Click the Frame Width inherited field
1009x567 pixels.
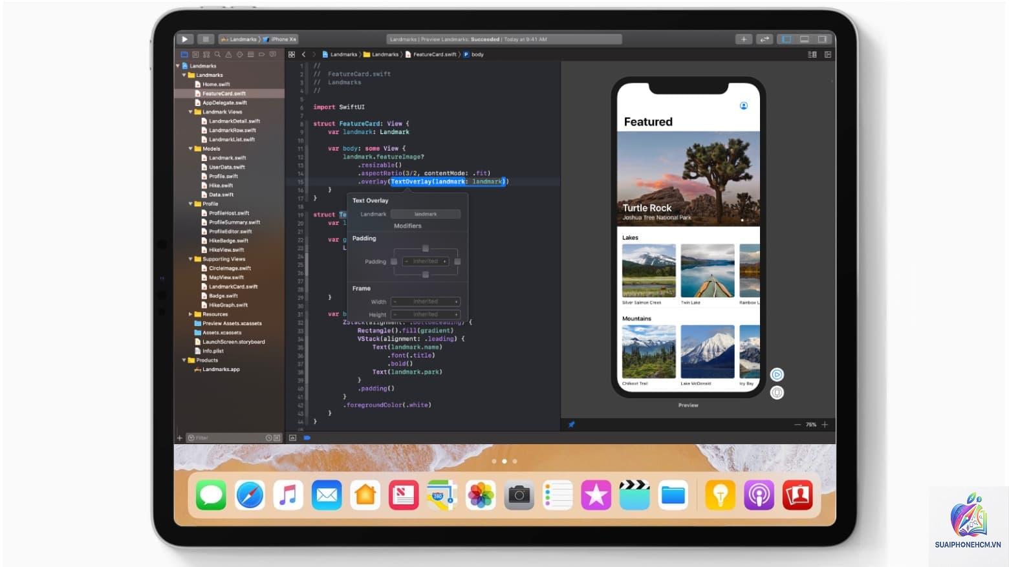click(426, 301)
